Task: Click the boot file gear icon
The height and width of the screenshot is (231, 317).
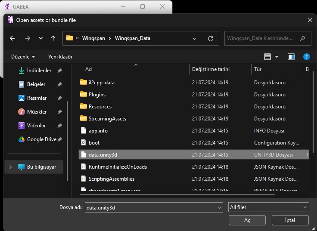Action: (84, 142)
